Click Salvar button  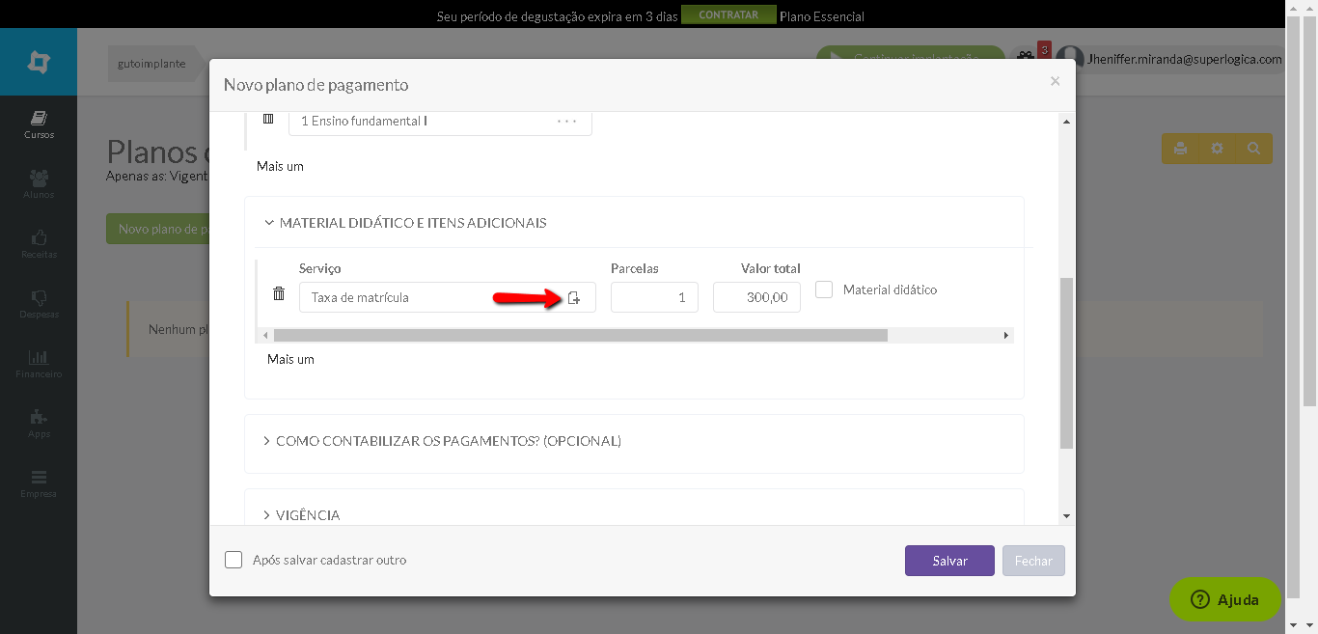coord(949,561)
